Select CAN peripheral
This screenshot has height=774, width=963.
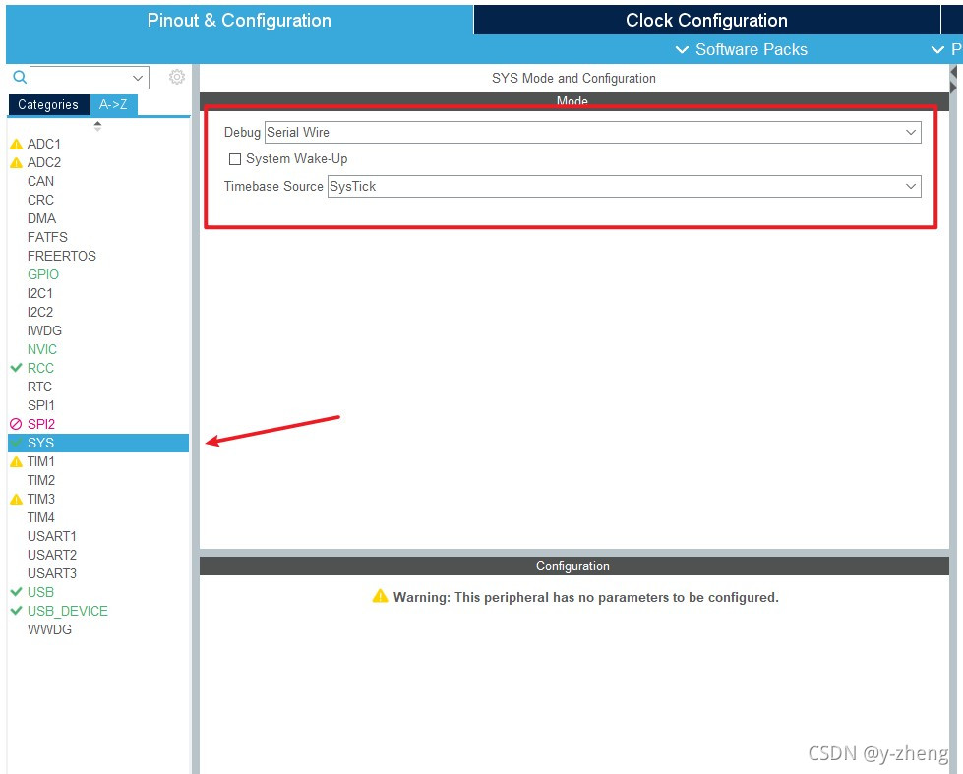click(40, 181)
